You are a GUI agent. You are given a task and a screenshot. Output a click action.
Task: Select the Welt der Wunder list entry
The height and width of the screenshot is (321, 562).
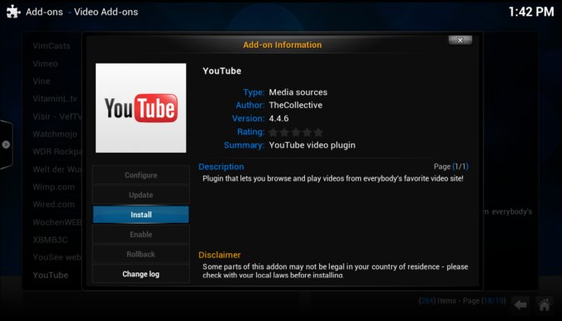pos(57,169)
